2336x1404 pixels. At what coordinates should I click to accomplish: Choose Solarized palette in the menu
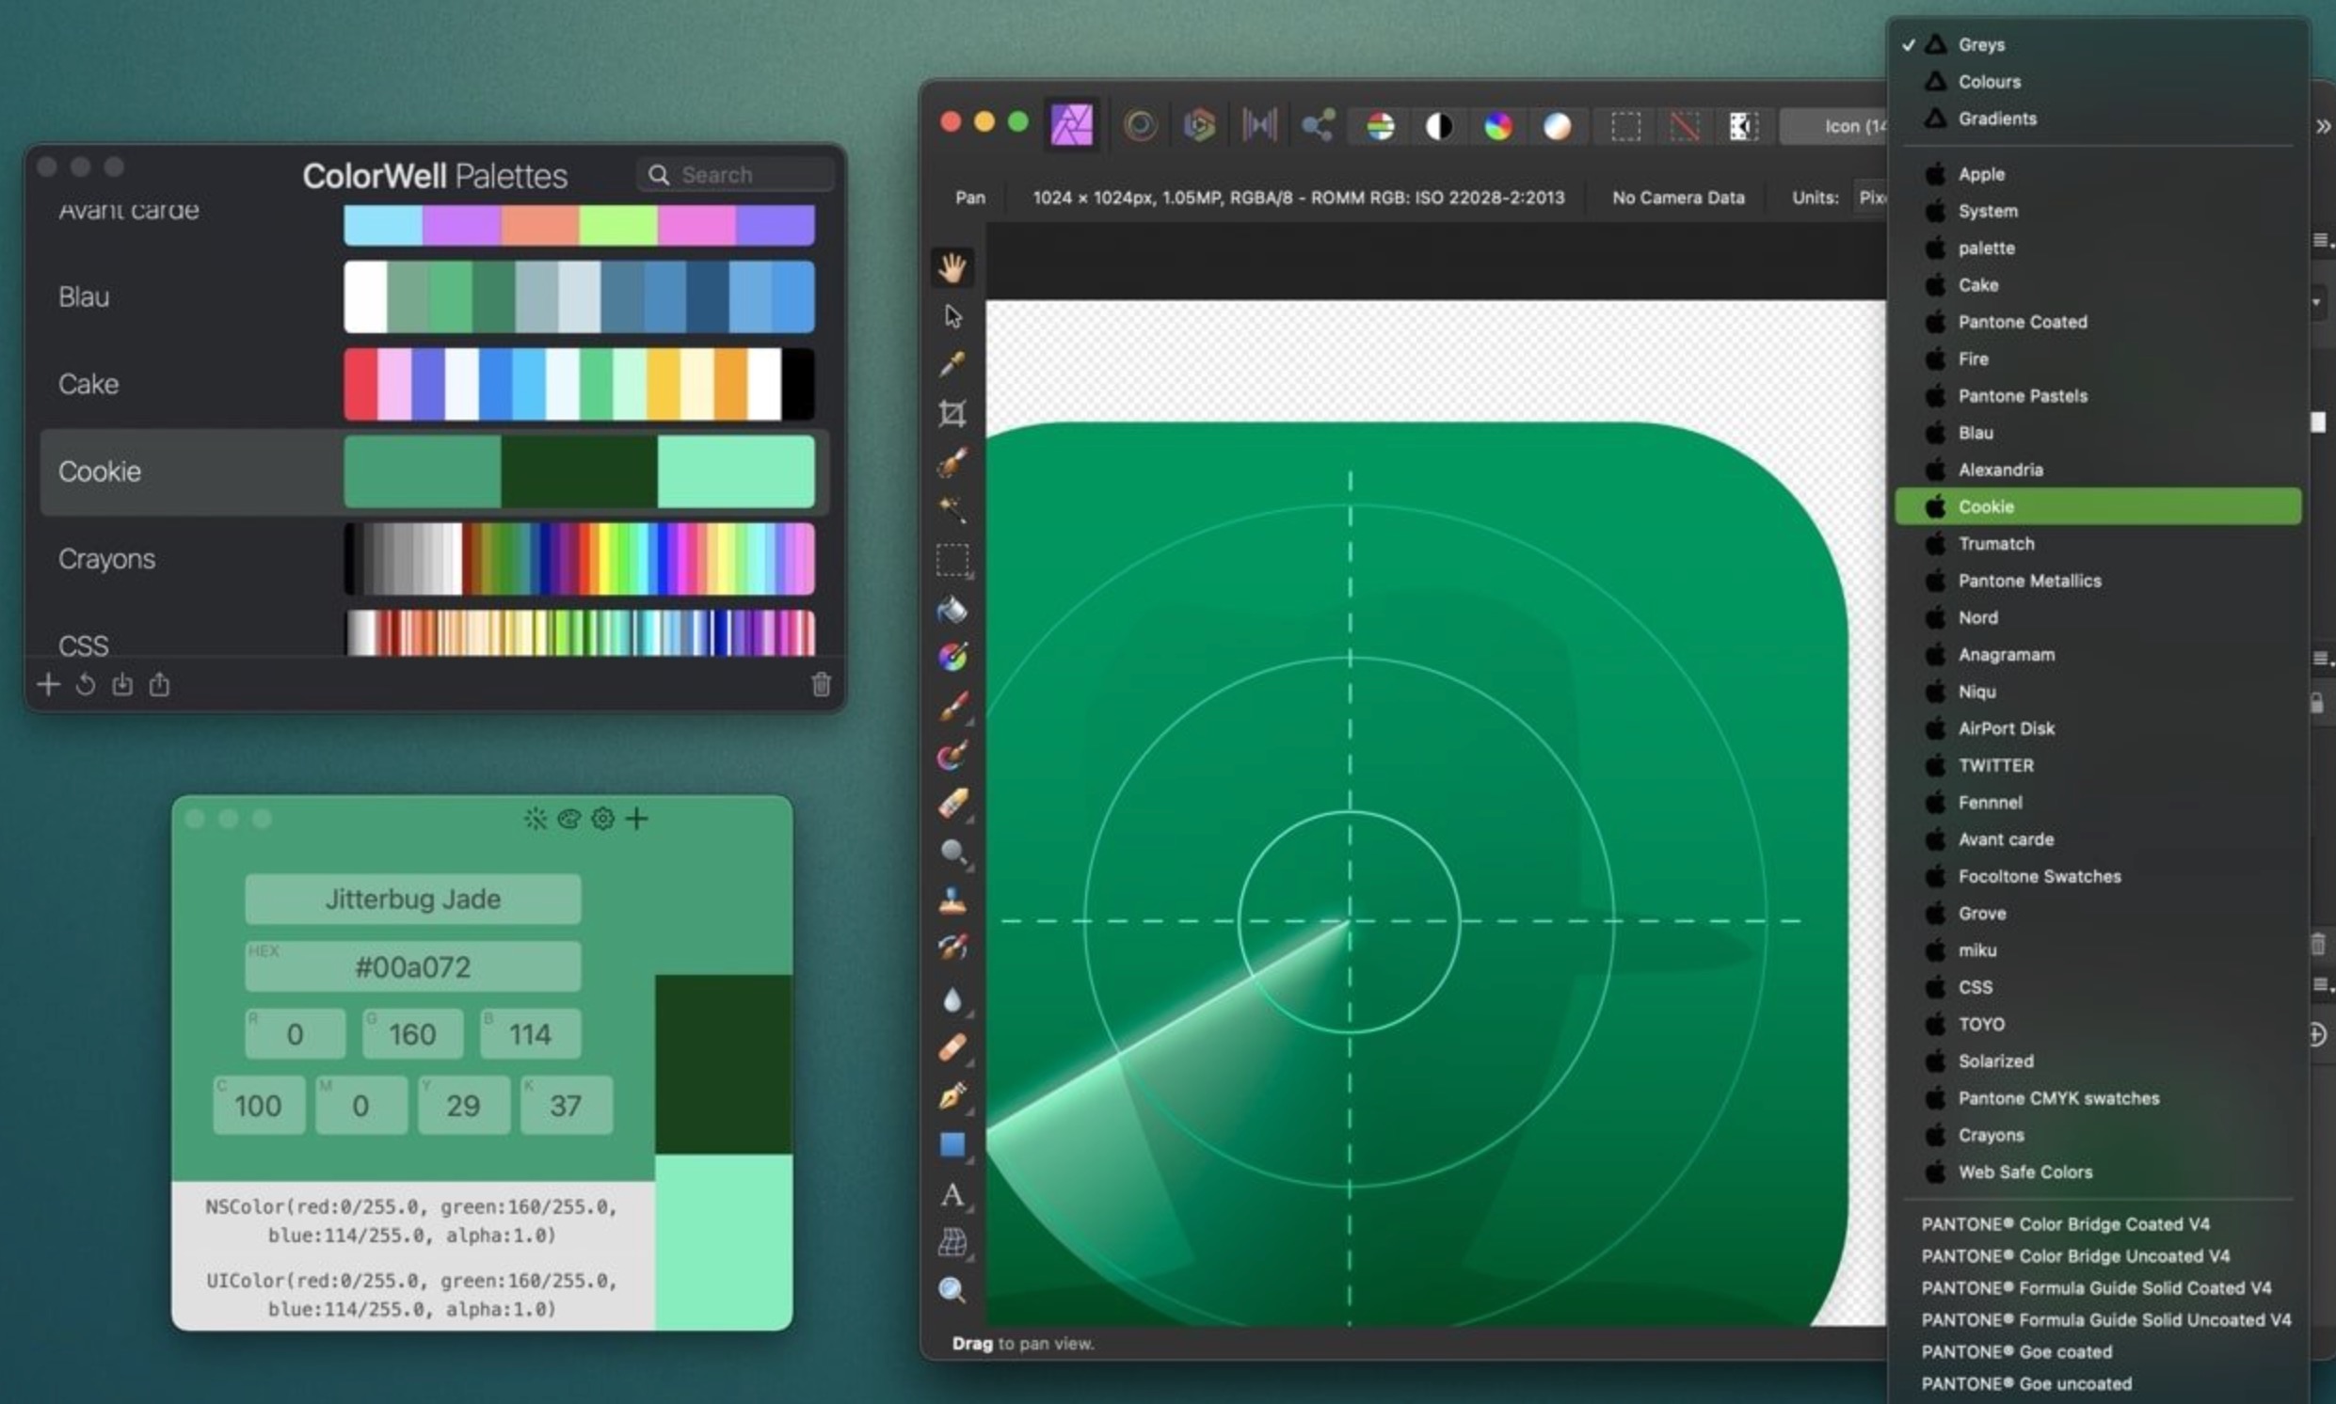[x=2099, y=1061]
